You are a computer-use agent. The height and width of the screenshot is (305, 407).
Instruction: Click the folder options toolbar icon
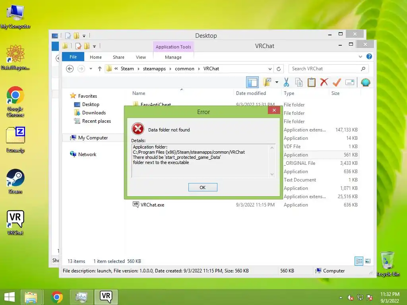click(x=267, y=83)
